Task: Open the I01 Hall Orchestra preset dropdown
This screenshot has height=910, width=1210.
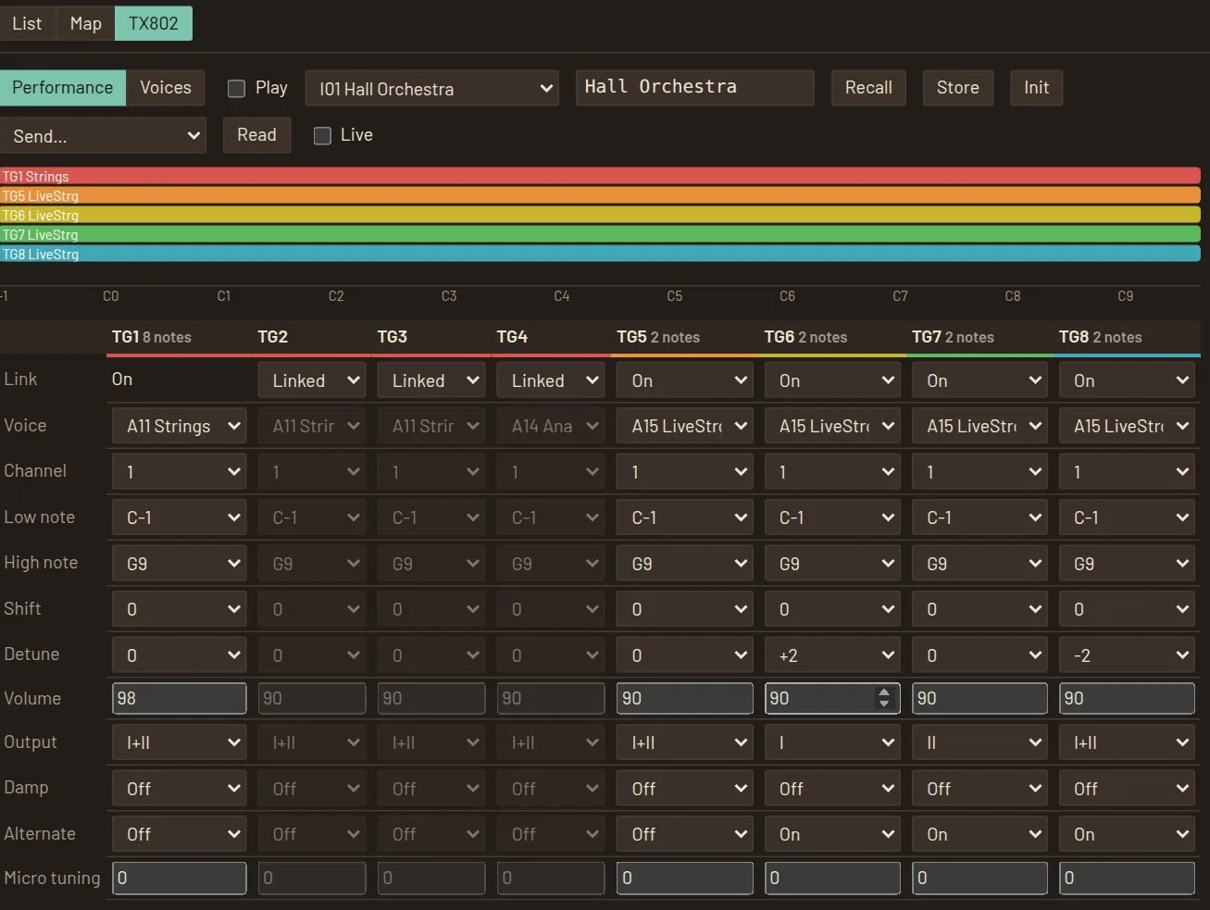Action: [x=431, y=89]
